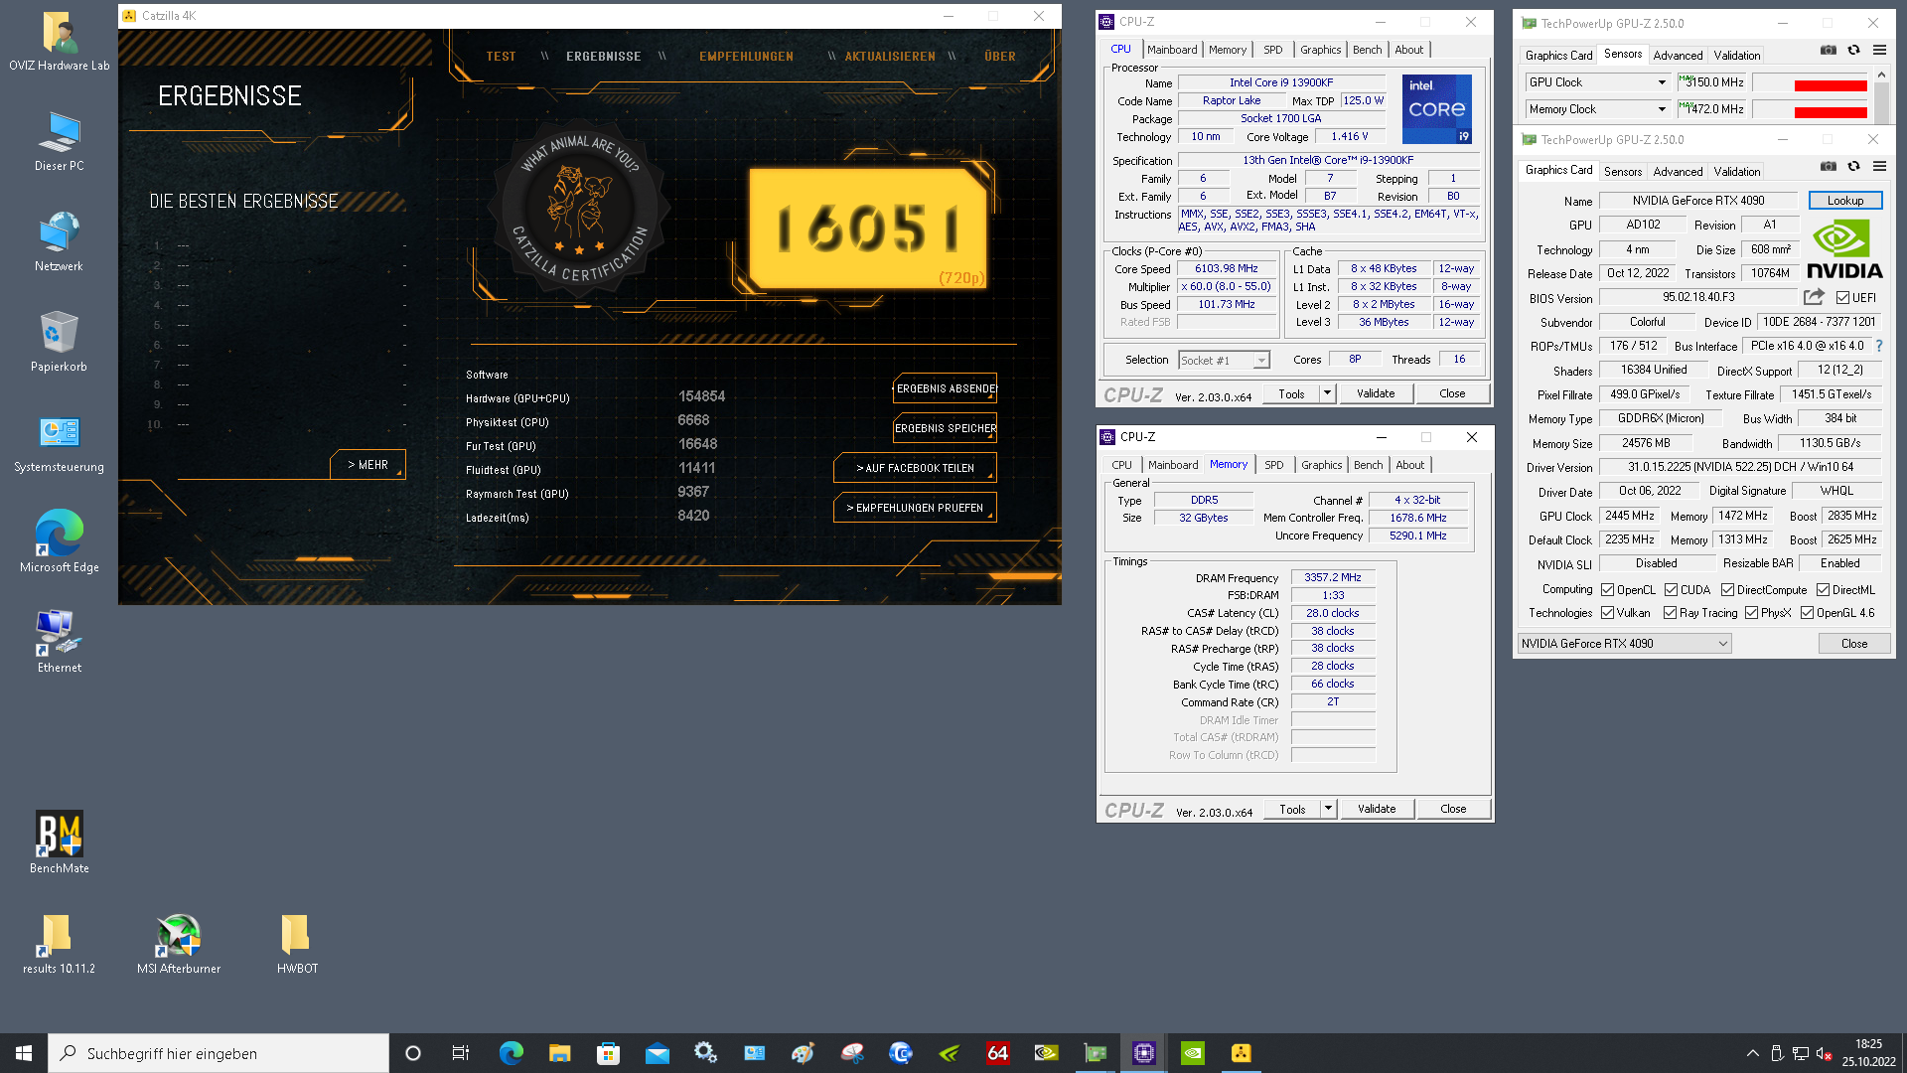Image resolution: width=1907 pixels, height=1073 pixels.
Task: Click the camera icon in GPU-Z Graphics Card window
Action: point(1829,167)
